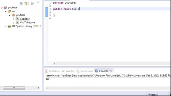Click the console output '20'
The height and width of the screenshot is (96, 171).
click(47, 79)
